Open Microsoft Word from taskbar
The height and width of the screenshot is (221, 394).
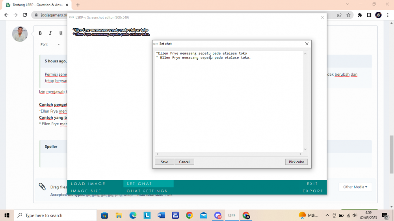pos(161,215)
